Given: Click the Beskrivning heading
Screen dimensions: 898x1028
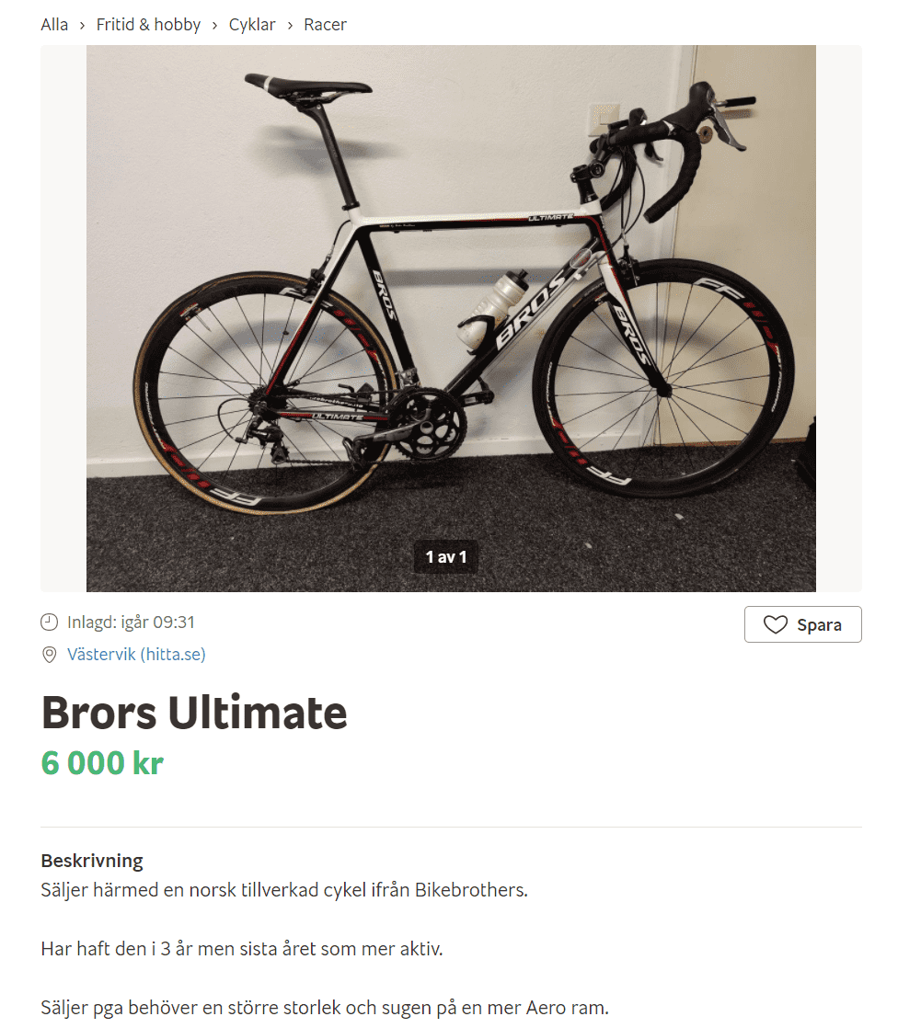Looking at the screenshot, I should 92,862.
